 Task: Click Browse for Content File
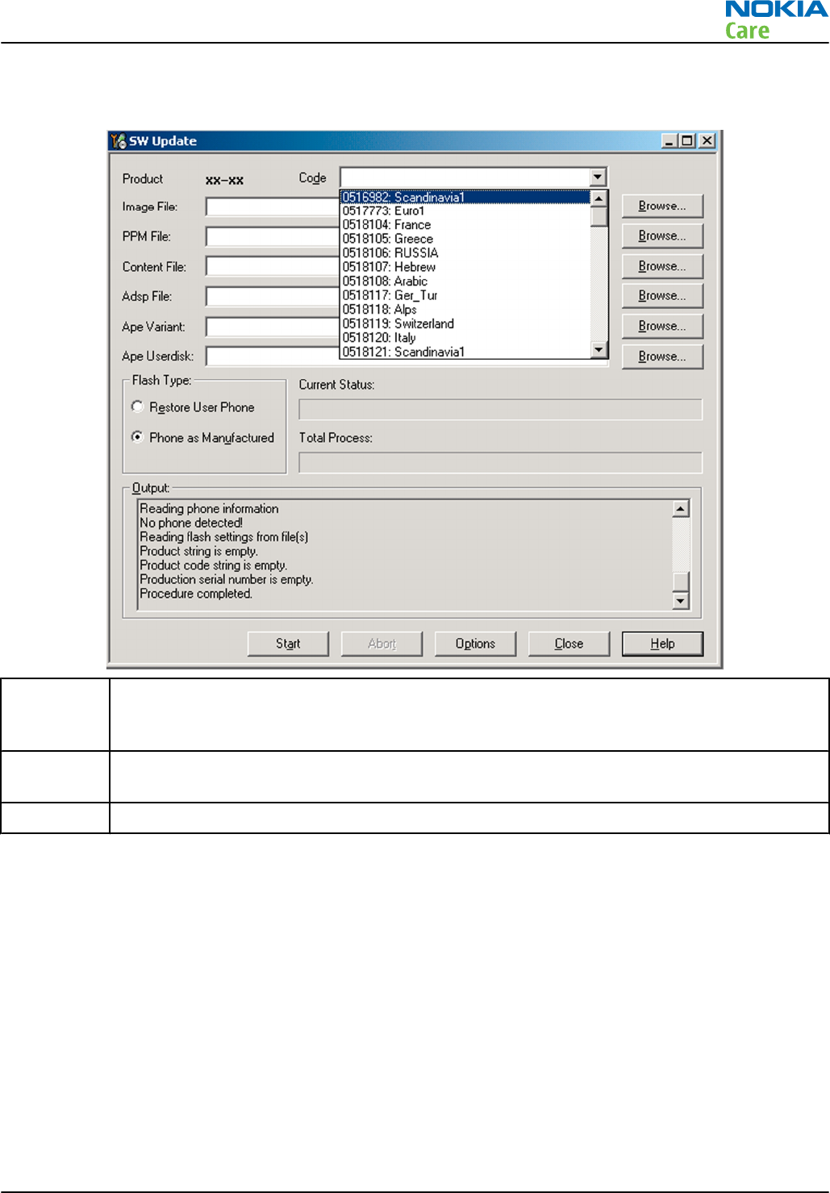[x=662, y=266]
